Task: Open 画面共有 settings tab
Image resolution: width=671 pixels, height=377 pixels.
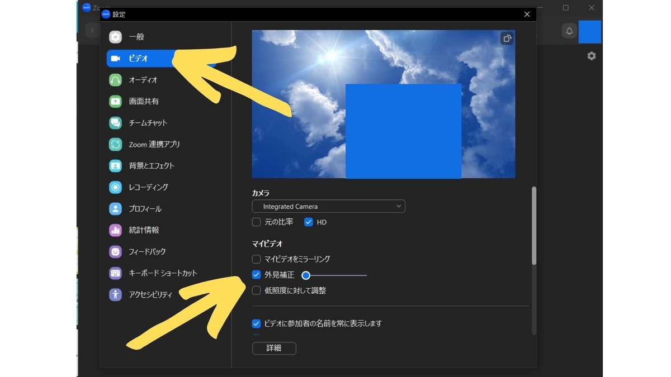Action: 162,102
